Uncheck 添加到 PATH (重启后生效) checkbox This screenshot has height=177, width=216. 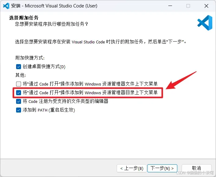tap(19, 110)
